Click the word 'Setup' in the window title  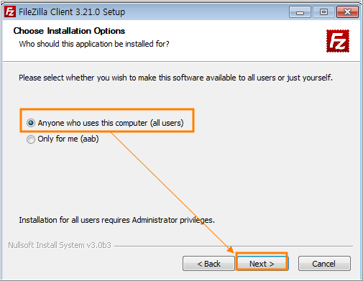click(x=114, y=12)
